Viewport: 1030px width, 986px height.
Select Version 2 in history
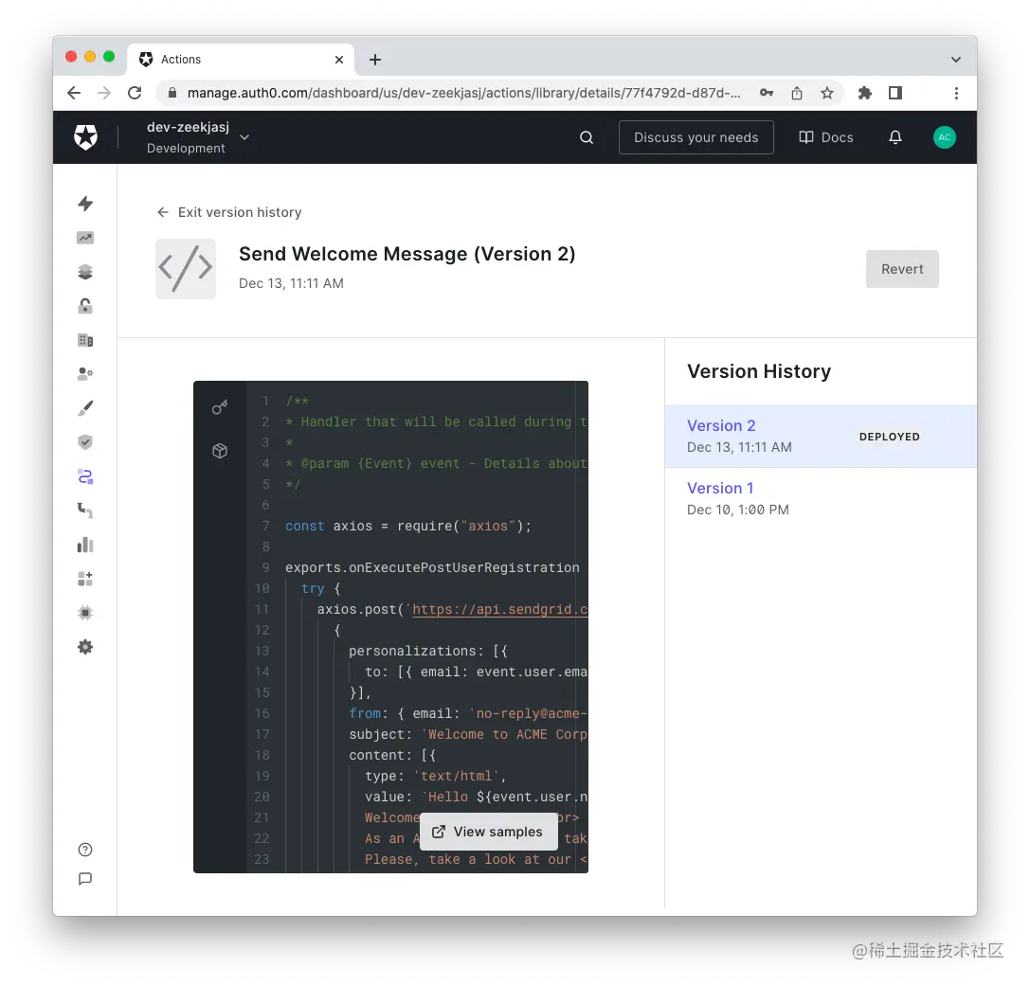click(x=821, y=436)
